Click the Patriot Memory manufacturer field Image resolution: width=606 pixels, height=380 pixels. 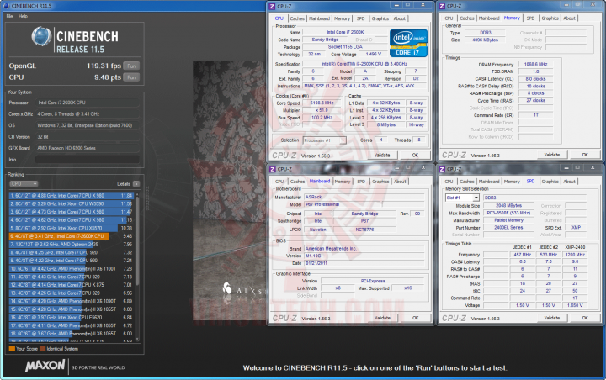(x=508, y=220)
